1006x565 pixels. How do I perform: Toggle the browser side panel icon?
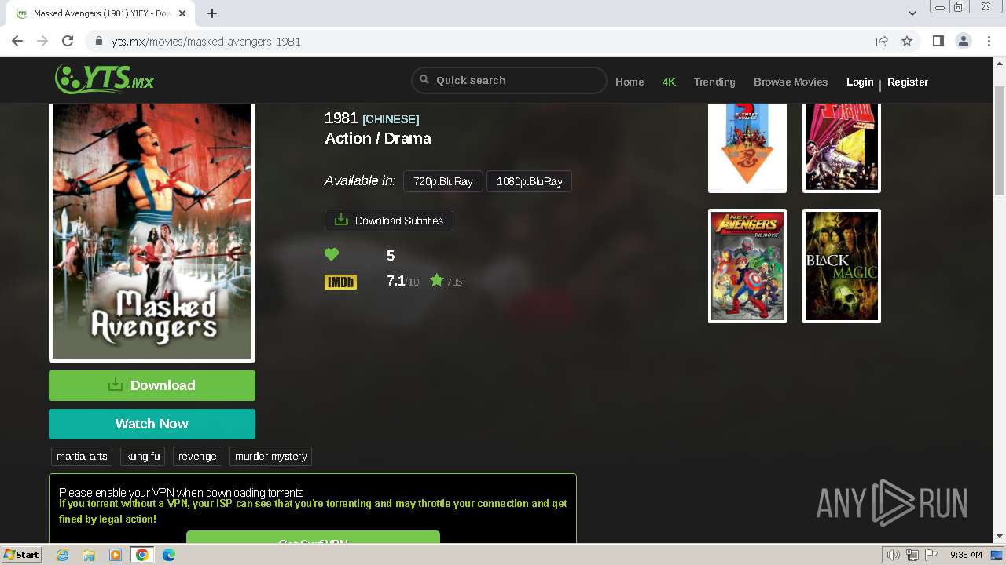(x=938, y=41)
